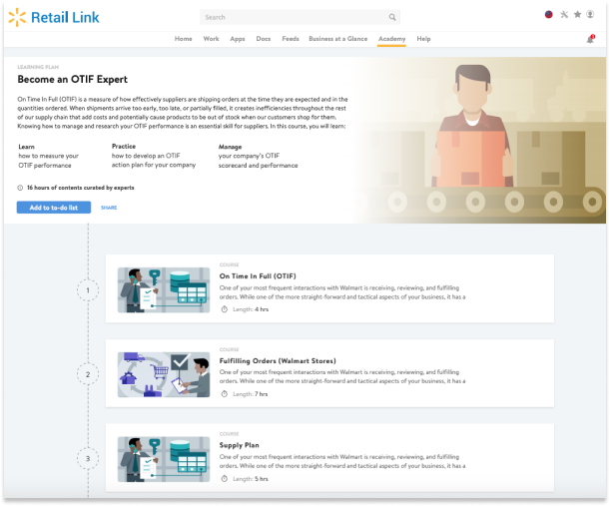Viewport: 610px width, 506px height.
Task: Click the Walmart spark logo
Action: (x=17, y=18)
